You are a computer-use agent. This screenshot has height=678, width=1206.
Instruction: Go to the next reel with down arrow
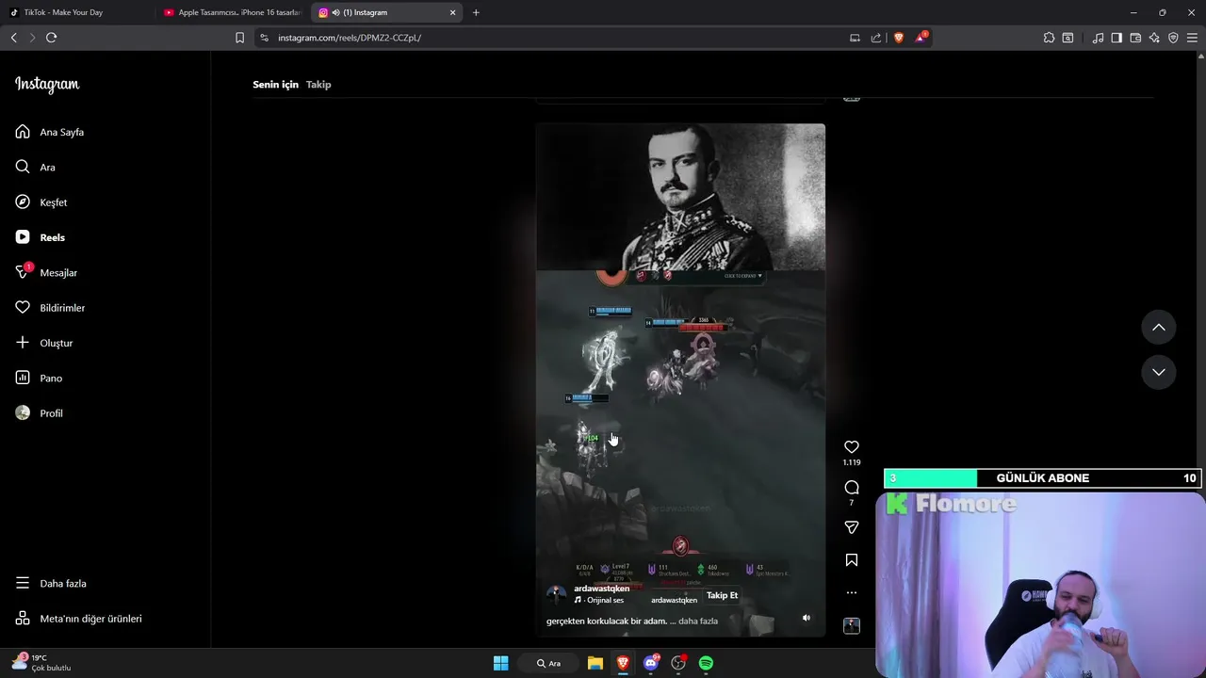[x=1159, y=372]
